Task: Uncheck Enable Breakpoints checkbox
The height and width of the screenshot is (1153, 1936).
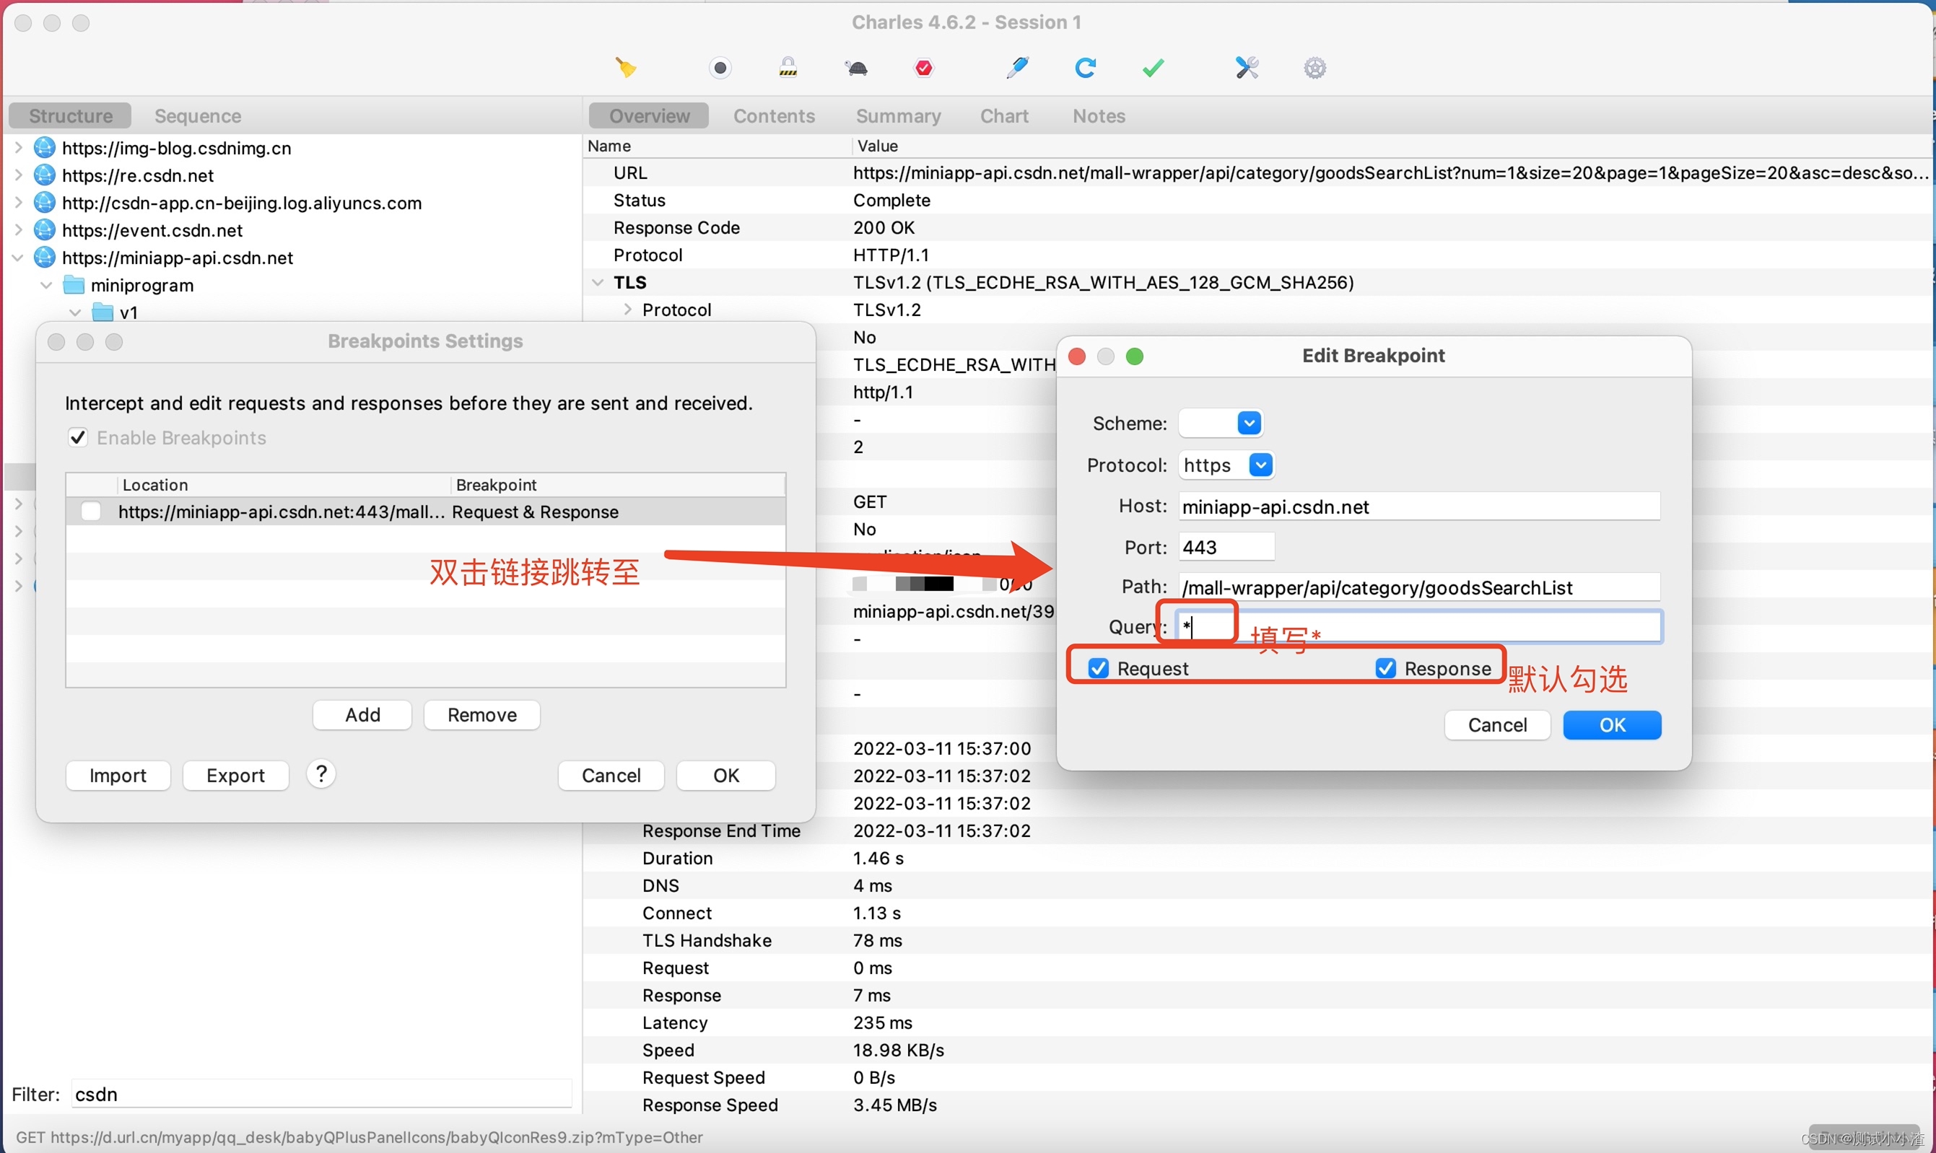Action: click(78, 437)
